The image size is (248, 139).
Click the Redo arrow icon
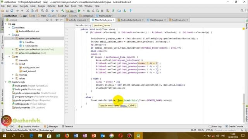22,11
